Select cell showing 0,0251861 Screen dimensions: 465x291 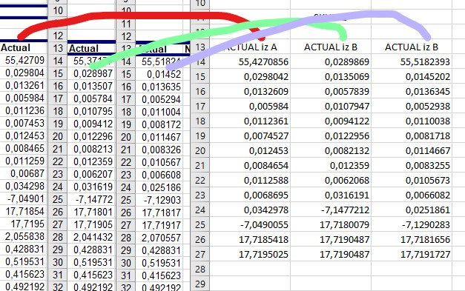pos(412,210)
